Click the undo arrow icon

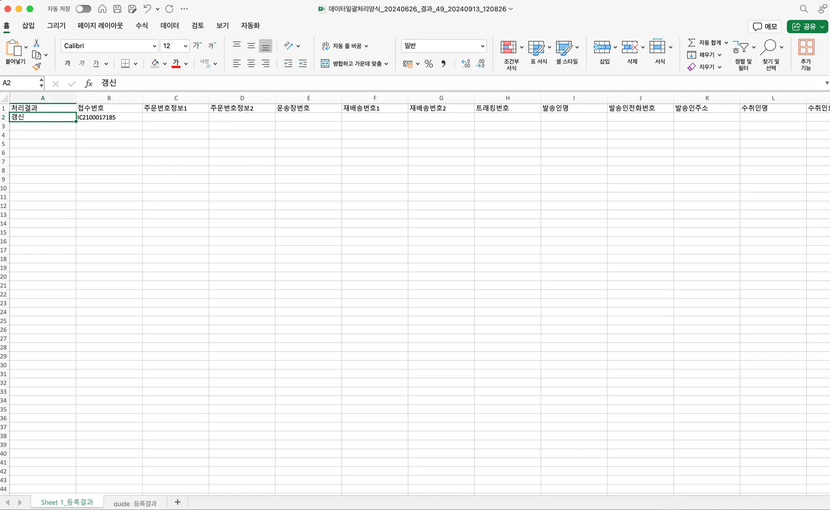tap(147, 9)
